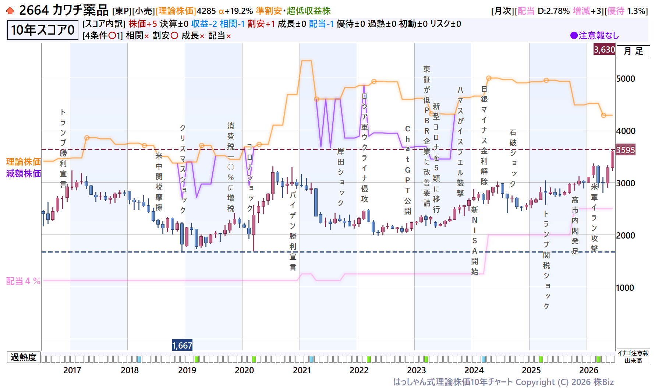Screen dimensions: 655x388
Task: Click the 2020 year label on the axis
Action: click(245, 370)
